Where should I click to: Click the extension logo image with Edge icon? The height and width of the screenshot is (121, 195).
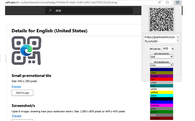pos(26,51)
